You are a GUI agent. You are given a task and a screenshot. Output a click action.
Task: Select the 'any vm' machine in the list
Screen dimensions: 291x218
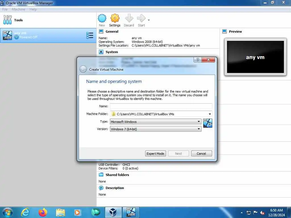[48, 35]
